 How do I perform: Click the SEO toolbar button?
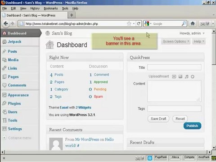point(204,23)
